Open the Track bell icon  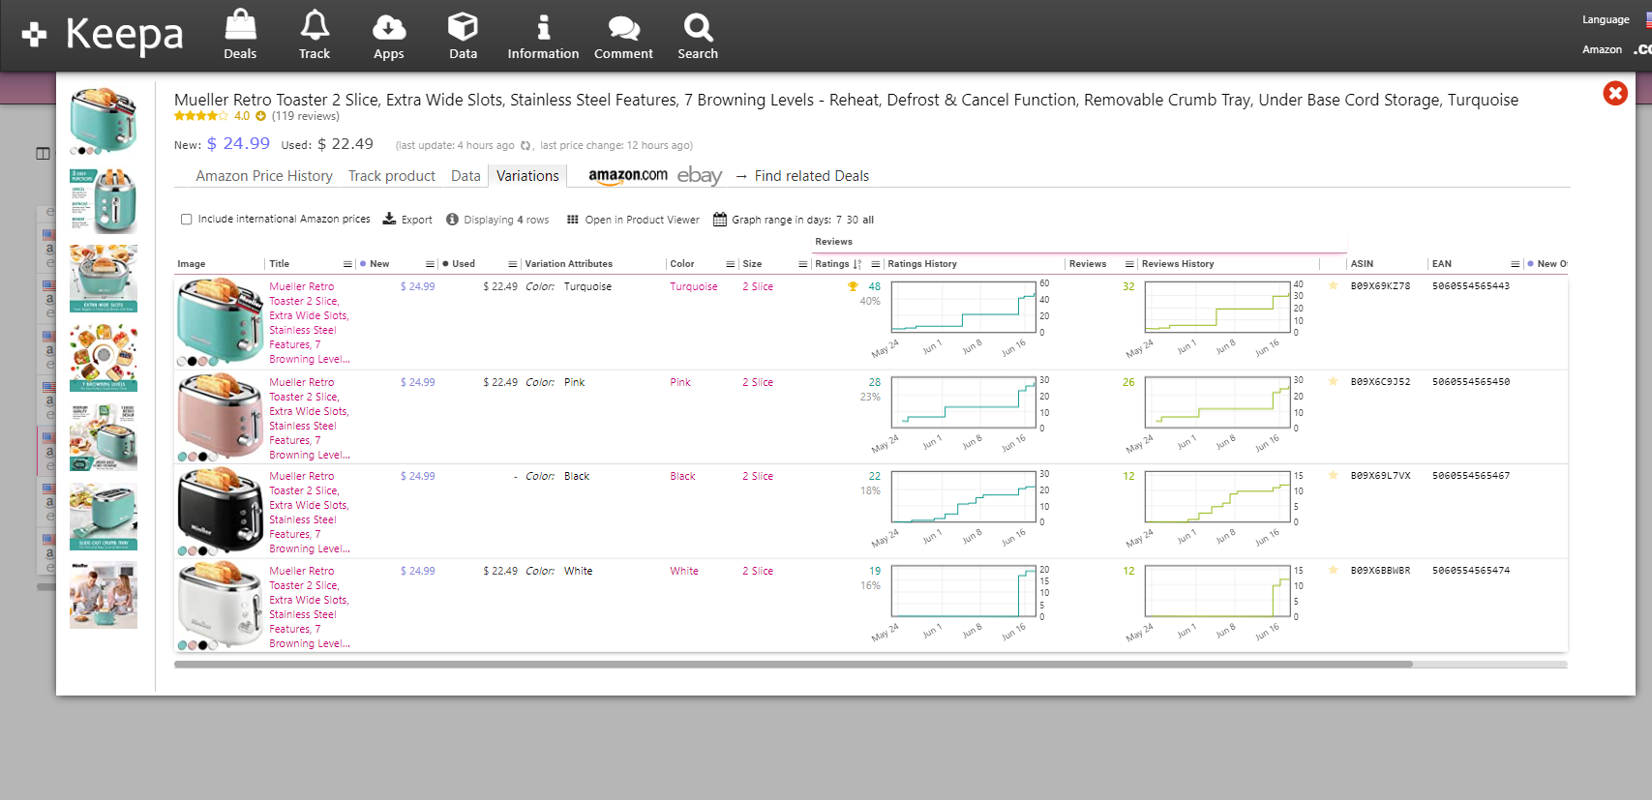(x=315, y=35)
